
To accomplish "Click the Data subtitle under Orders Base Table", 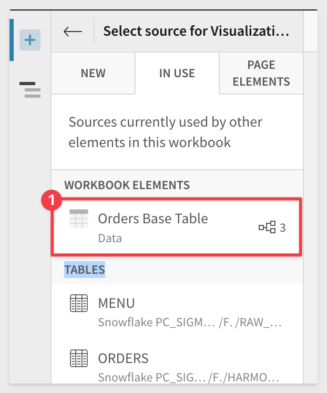I will [x=110, y=238].
